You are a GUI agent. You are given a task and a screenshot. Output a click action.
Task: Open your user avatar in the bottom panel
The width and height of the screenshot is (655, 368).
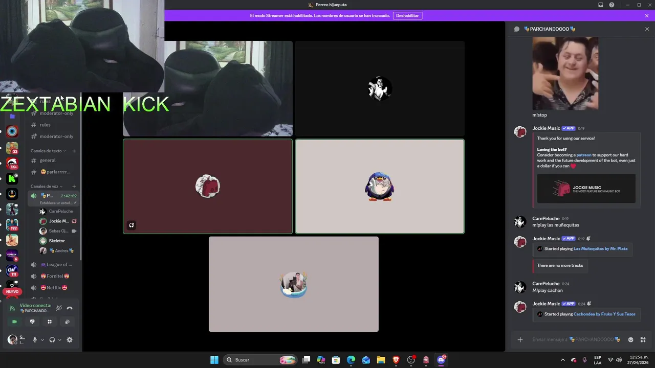click(12, 340)
